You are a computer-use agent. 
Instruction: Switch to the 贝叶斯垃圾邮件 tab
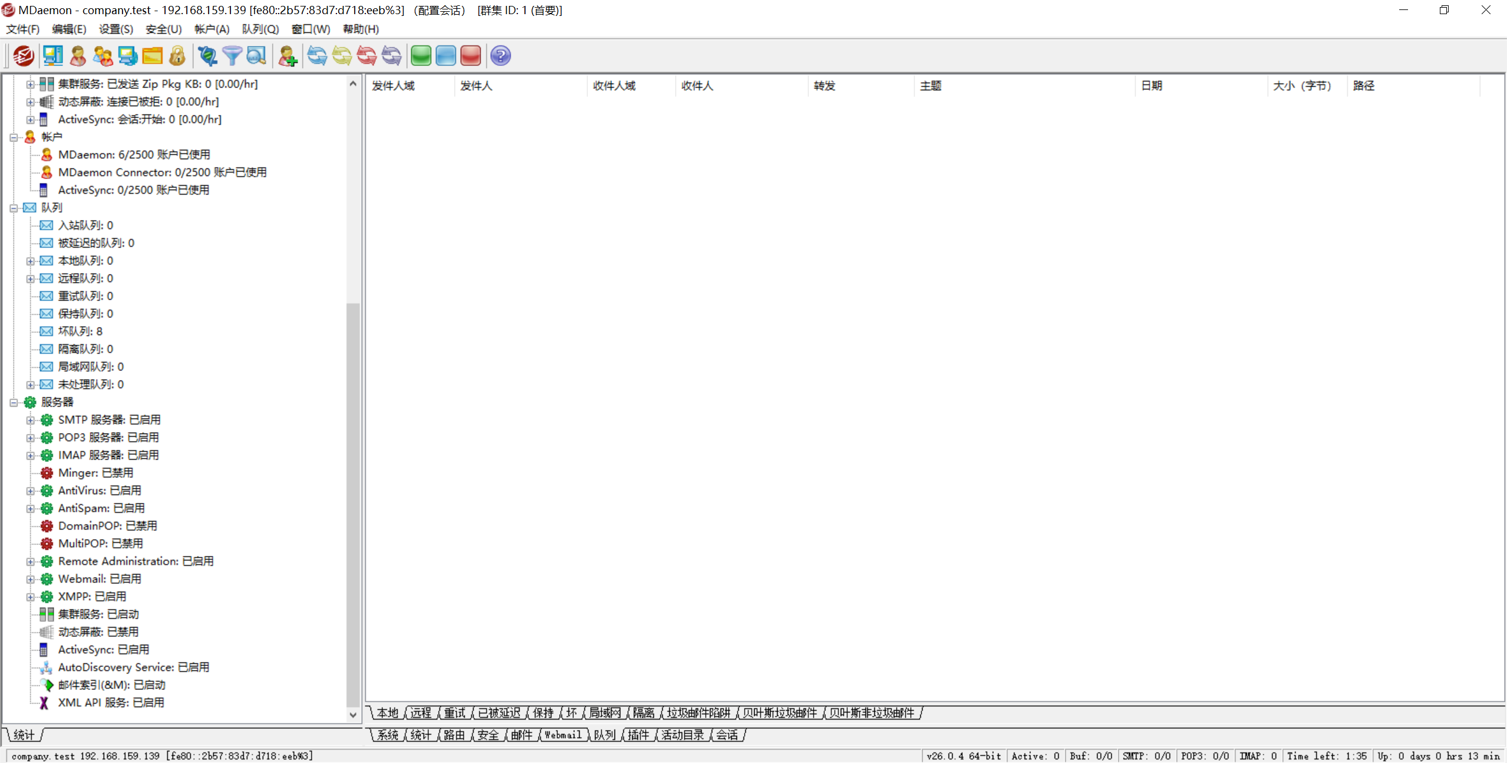tap(779, 713)
